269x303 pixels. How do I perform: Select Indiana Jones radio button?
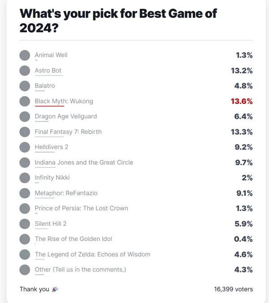[25, 162]
